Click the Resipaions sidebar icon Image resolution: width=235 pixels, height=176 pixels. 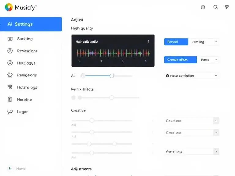(x=10, y=75)
